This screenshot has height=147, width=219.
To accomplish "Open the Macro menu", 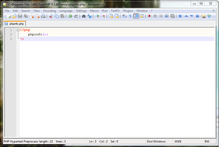I will coord(94,11).
